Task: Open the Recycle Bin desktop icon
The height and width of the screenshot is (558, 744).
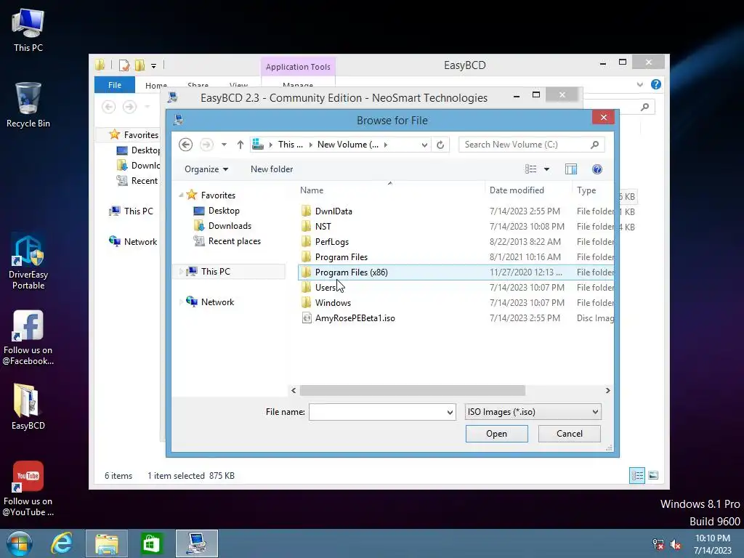Action: point(28,105)
